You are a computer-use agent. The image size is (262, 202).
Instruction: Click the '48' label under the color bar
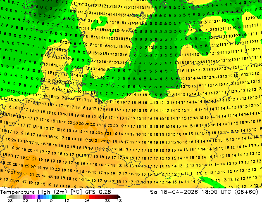point(119,200)
